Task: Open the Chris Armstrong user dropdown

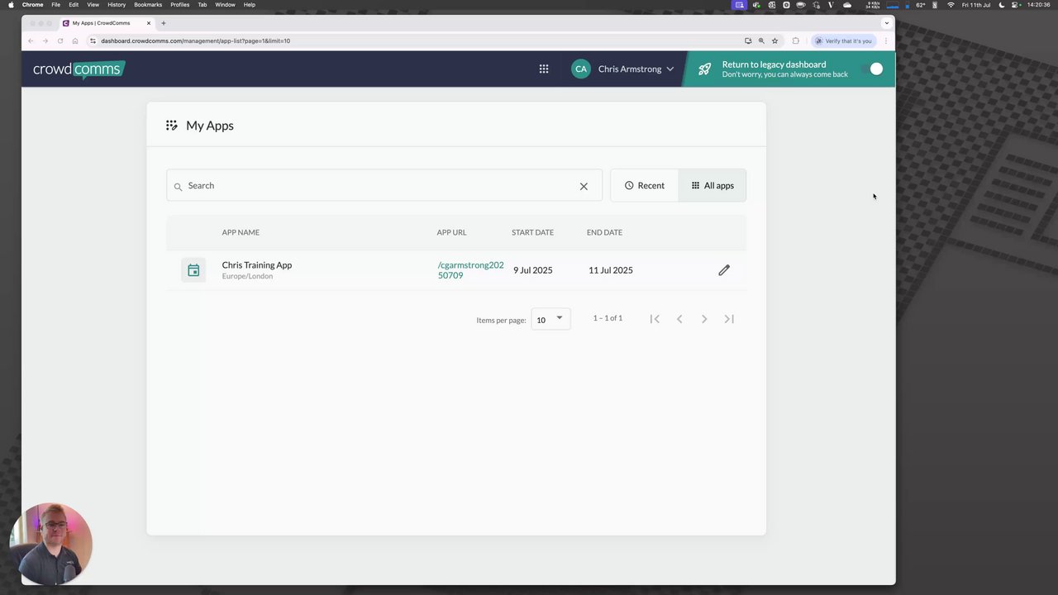Action: click(636, 69)
